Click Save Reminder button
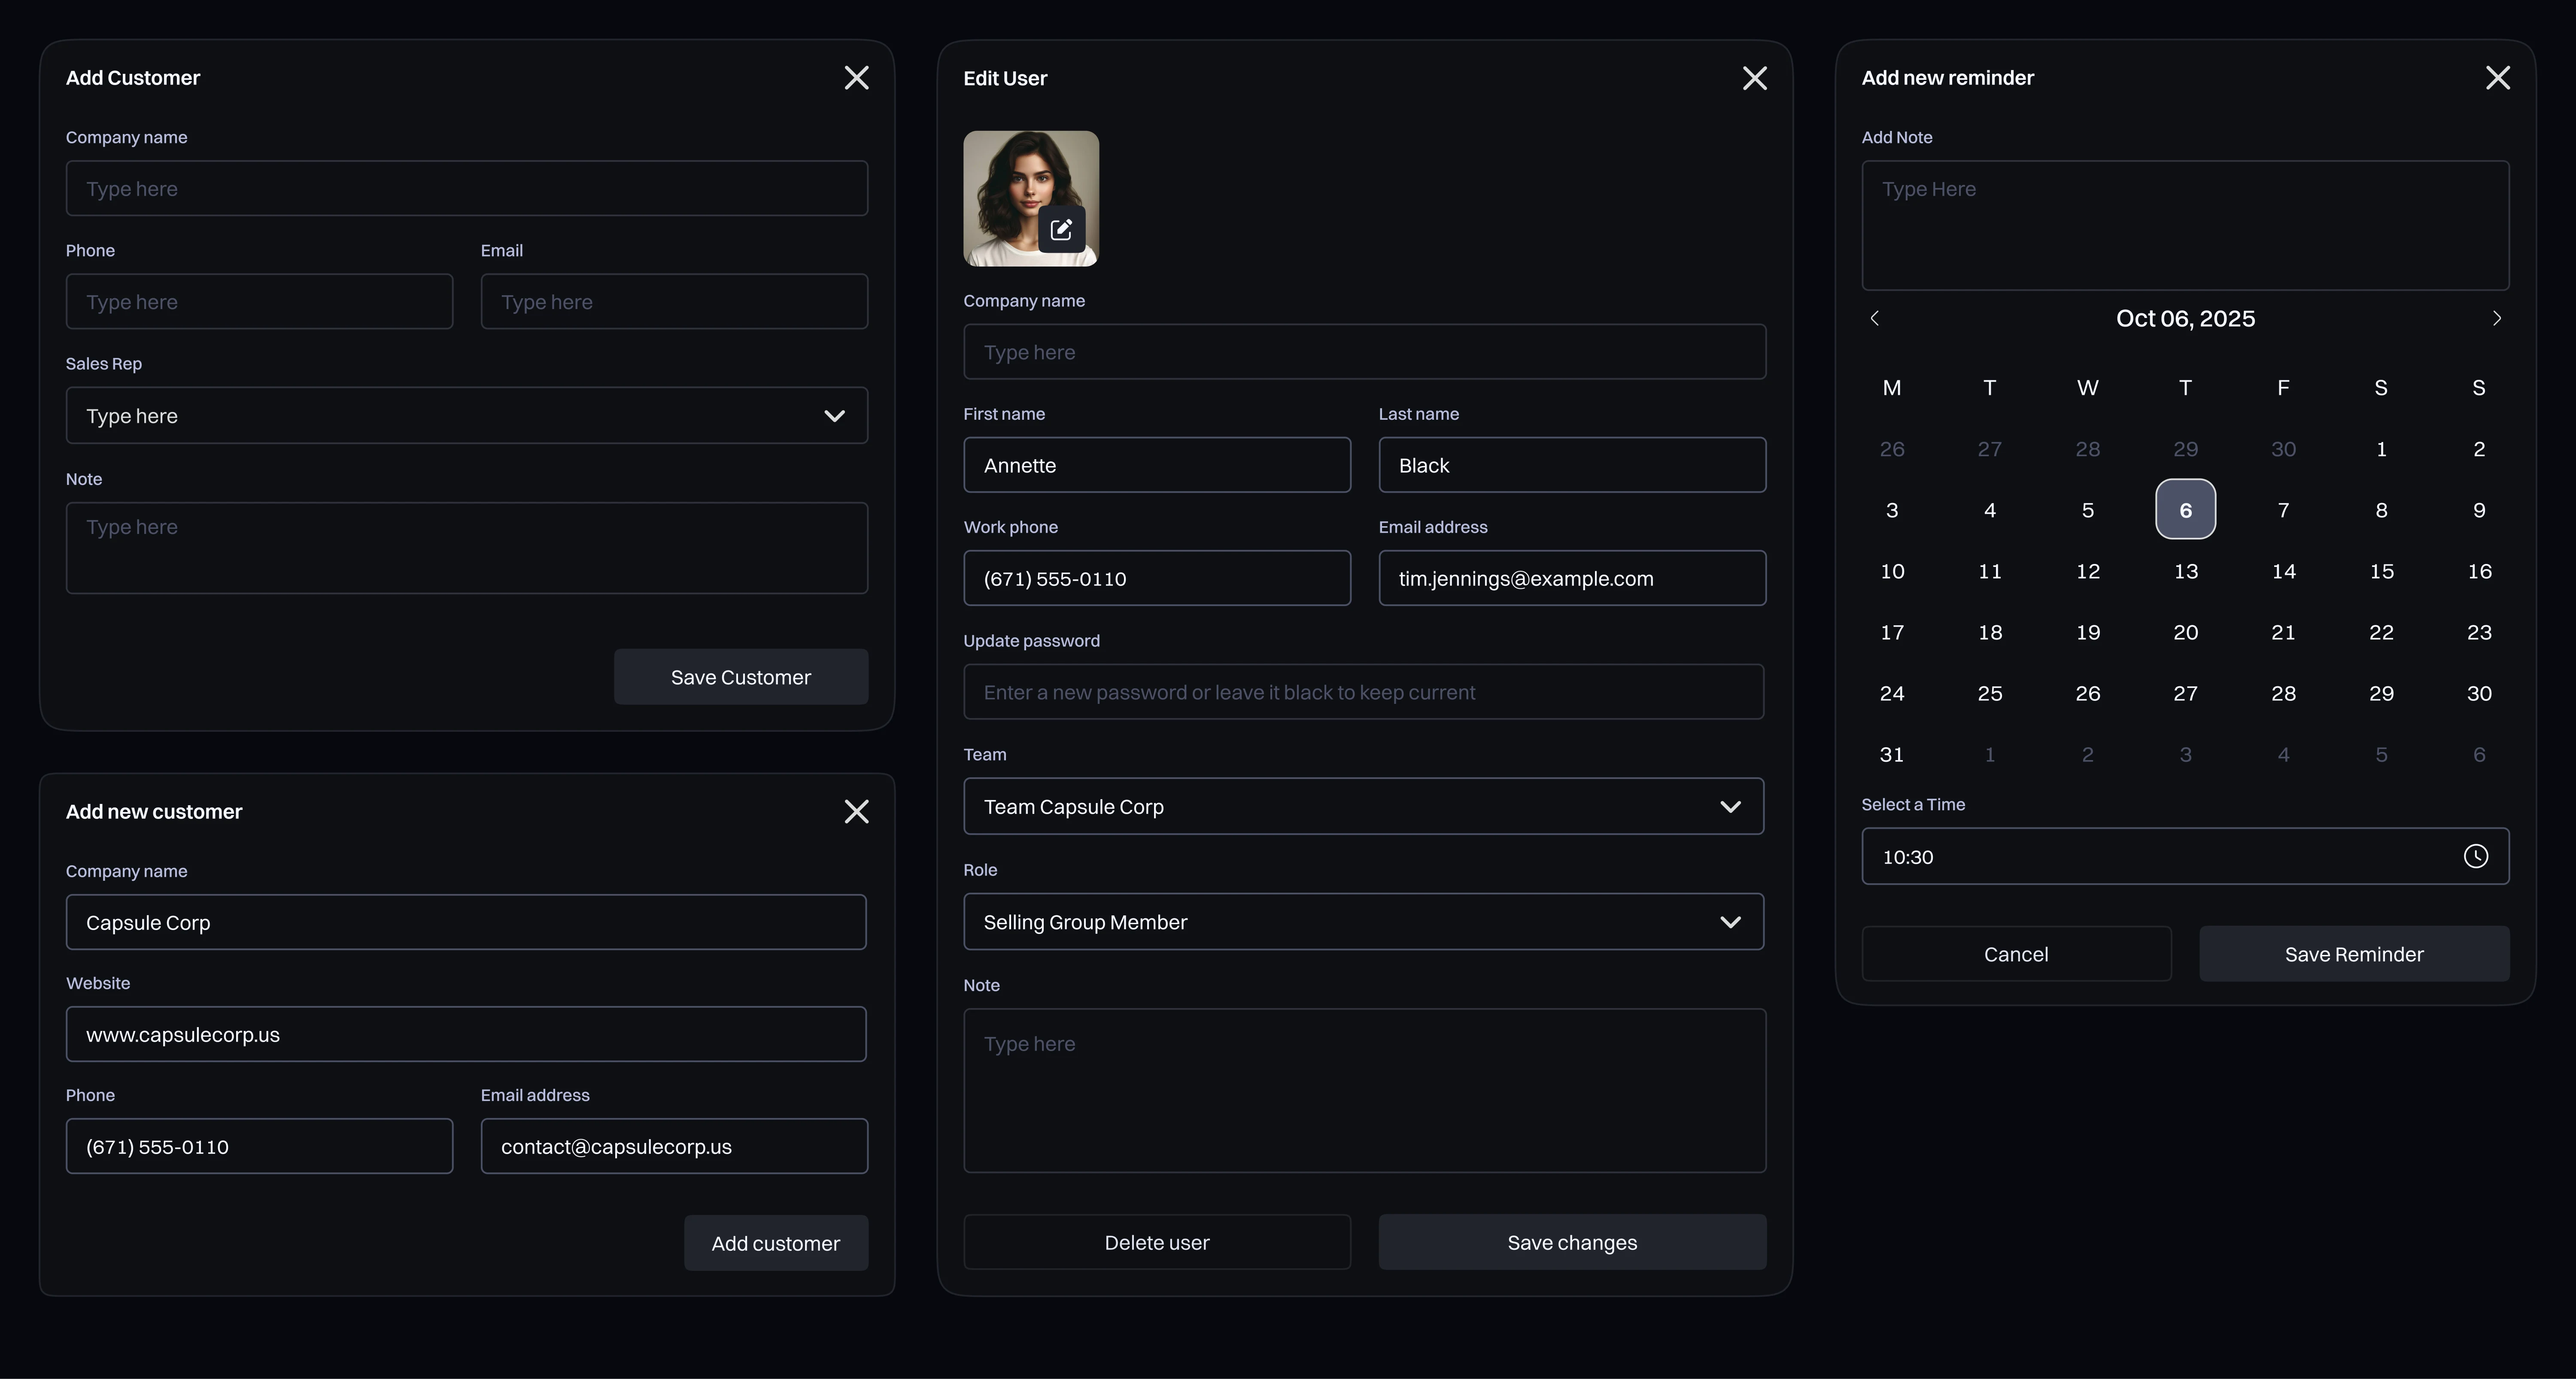Viewport: 2576px width, 1379px height. coord(2354,954)
